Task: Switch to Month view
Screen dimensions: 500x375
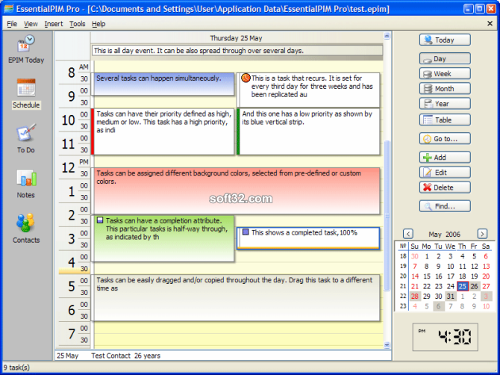Action: tap(445, 89)
